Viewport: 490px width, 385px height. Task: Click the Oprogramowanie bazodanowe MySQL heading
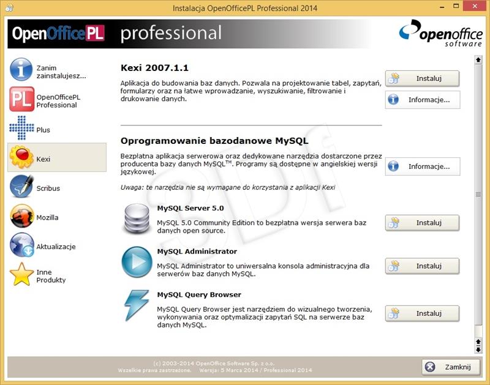tap(214, 141)
